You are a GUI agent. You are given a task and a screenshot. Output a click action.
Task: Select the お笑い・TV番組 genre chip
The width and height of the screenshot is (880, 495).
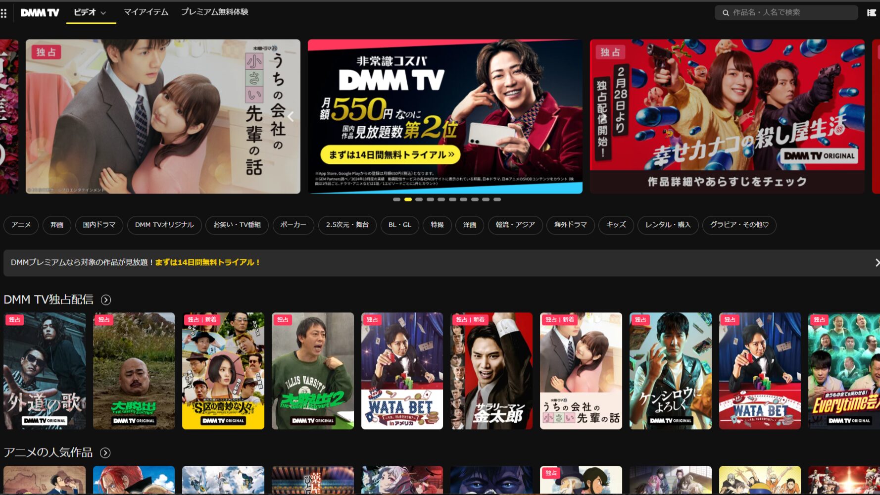click(237, 225)
